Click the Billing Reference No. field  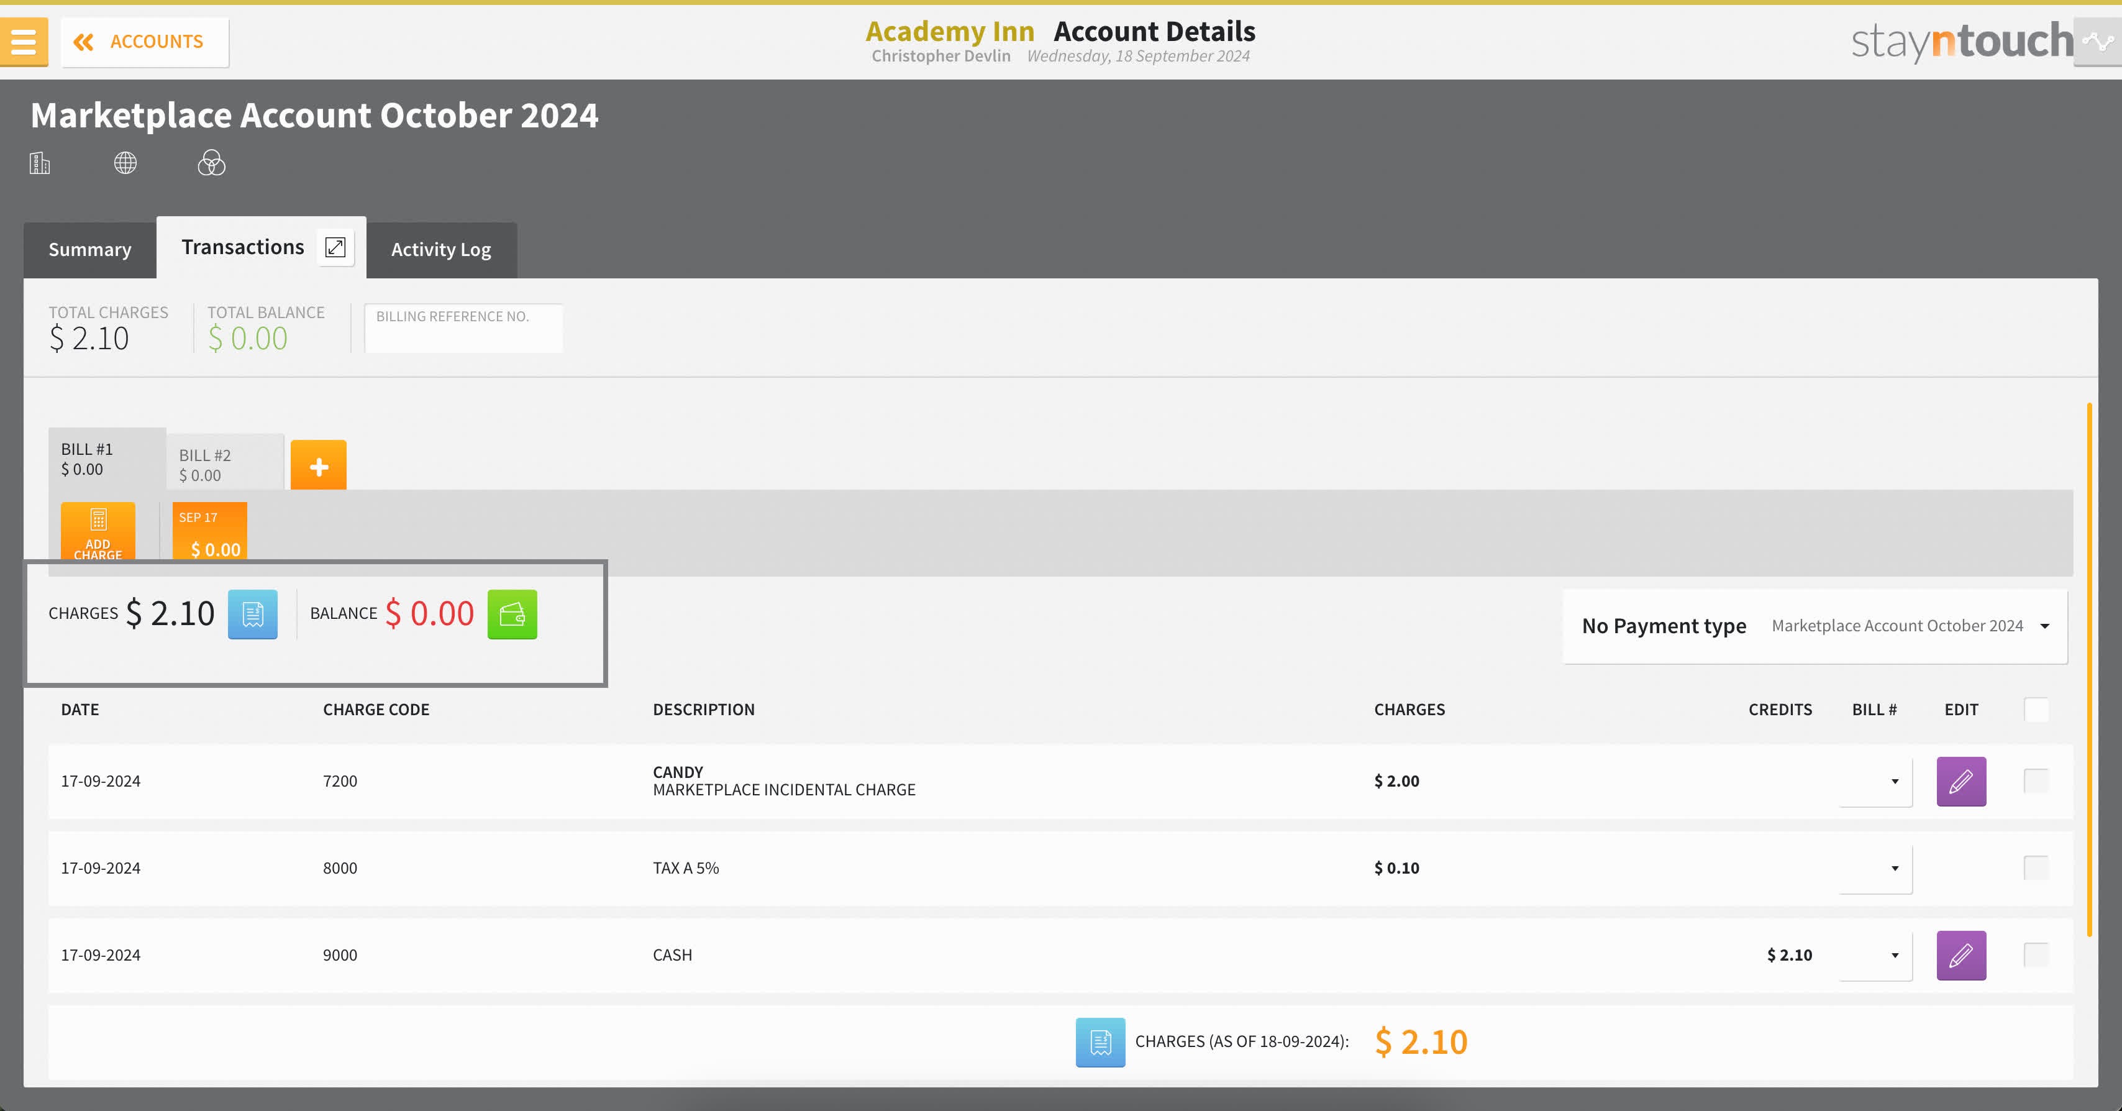click(x=464, y=328)
